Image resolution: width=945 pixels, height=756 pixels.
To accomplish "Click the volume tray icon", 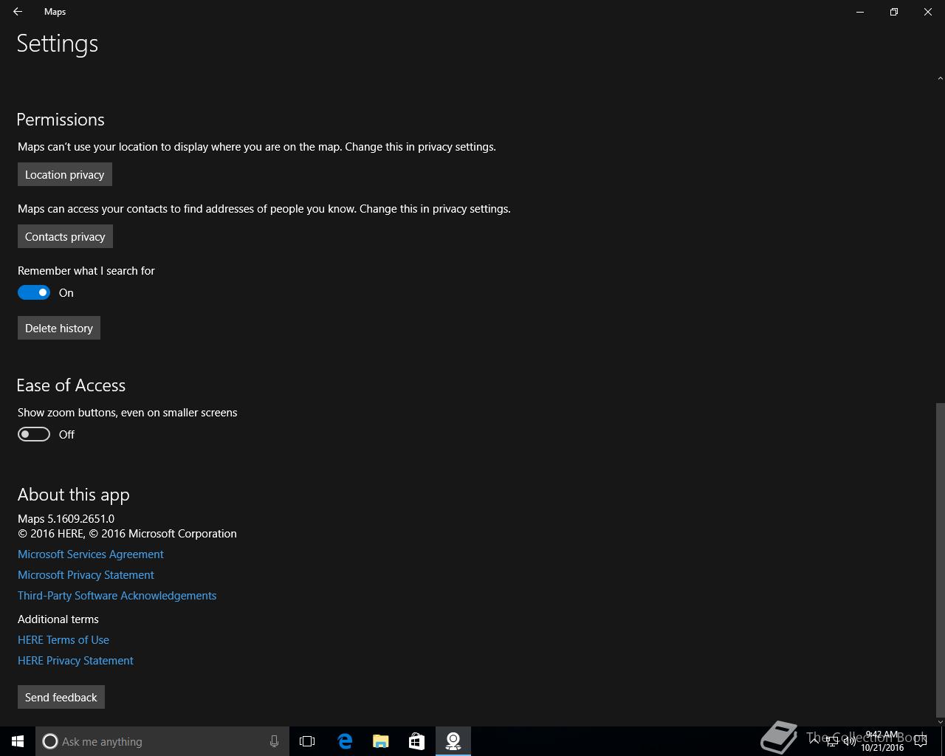I will pyautogui.click(x=850, y=741).
